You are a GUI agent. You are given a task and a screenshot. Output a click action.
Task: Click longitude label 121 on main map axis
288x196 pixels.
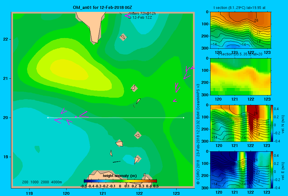103,193
